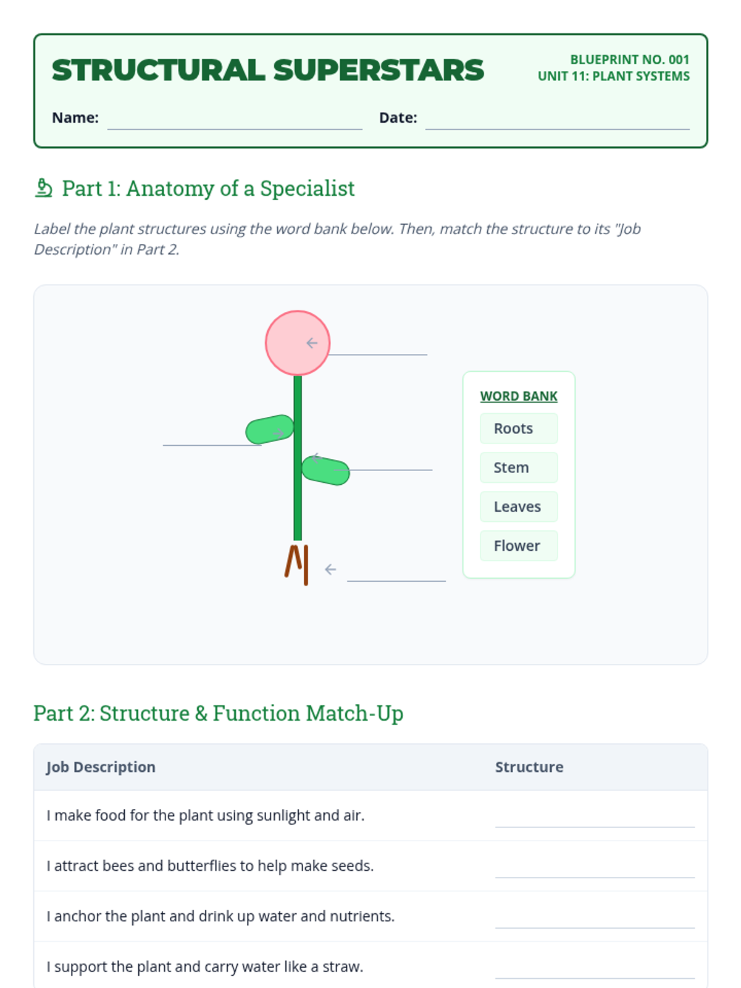Click the pink flower circle
This screenshot has height=988, width=741.
[287, 337]
